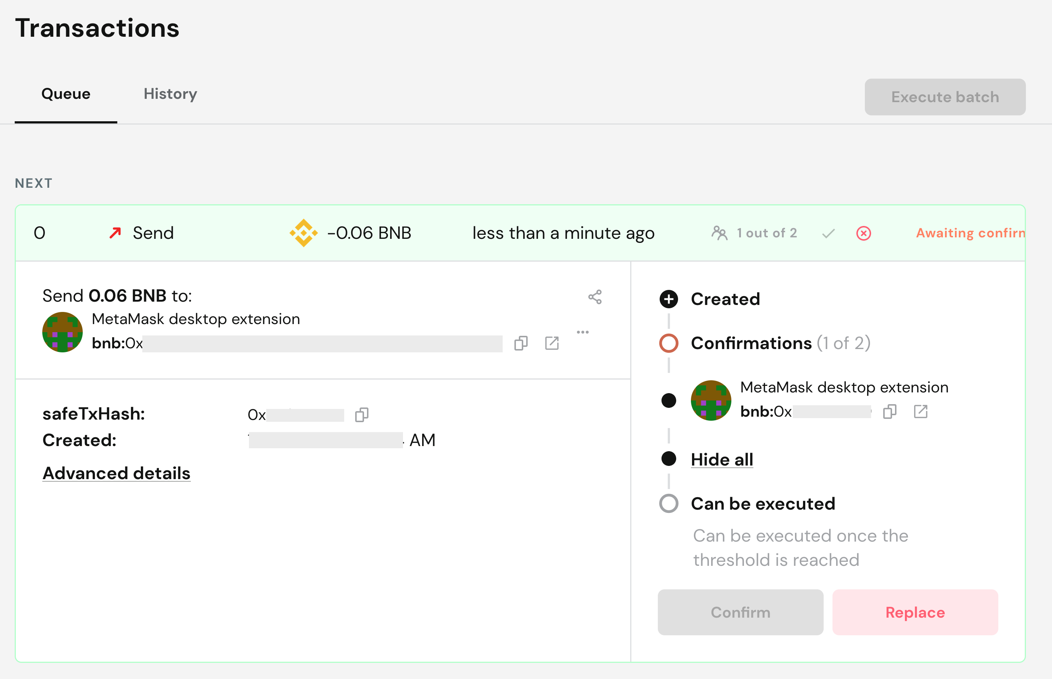Click the share transaction icon
This screenshot has height=679, width=1052.
(x=595, y=297)
